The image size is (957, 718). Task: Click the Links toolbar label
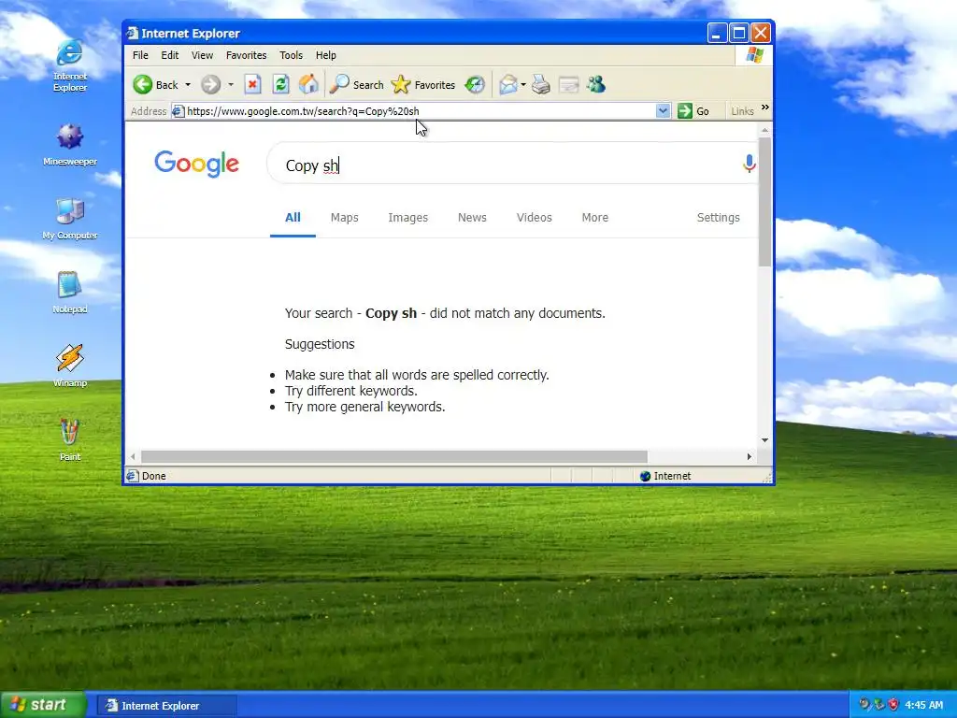(x=742, y=111)
